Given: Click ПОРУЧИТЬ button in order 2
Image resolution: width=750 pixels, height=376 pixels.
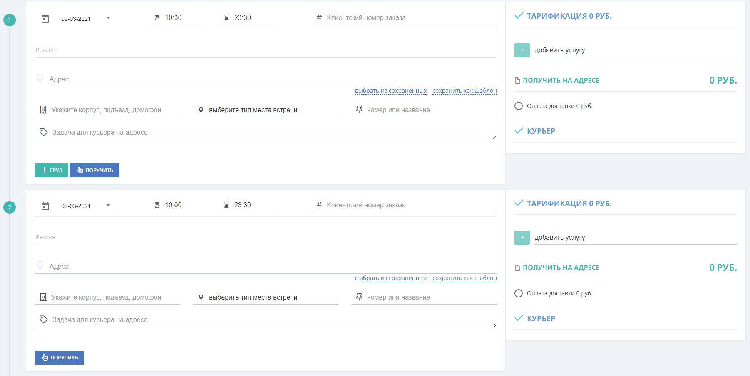Looking at the screenshot, I should (60, 358).
